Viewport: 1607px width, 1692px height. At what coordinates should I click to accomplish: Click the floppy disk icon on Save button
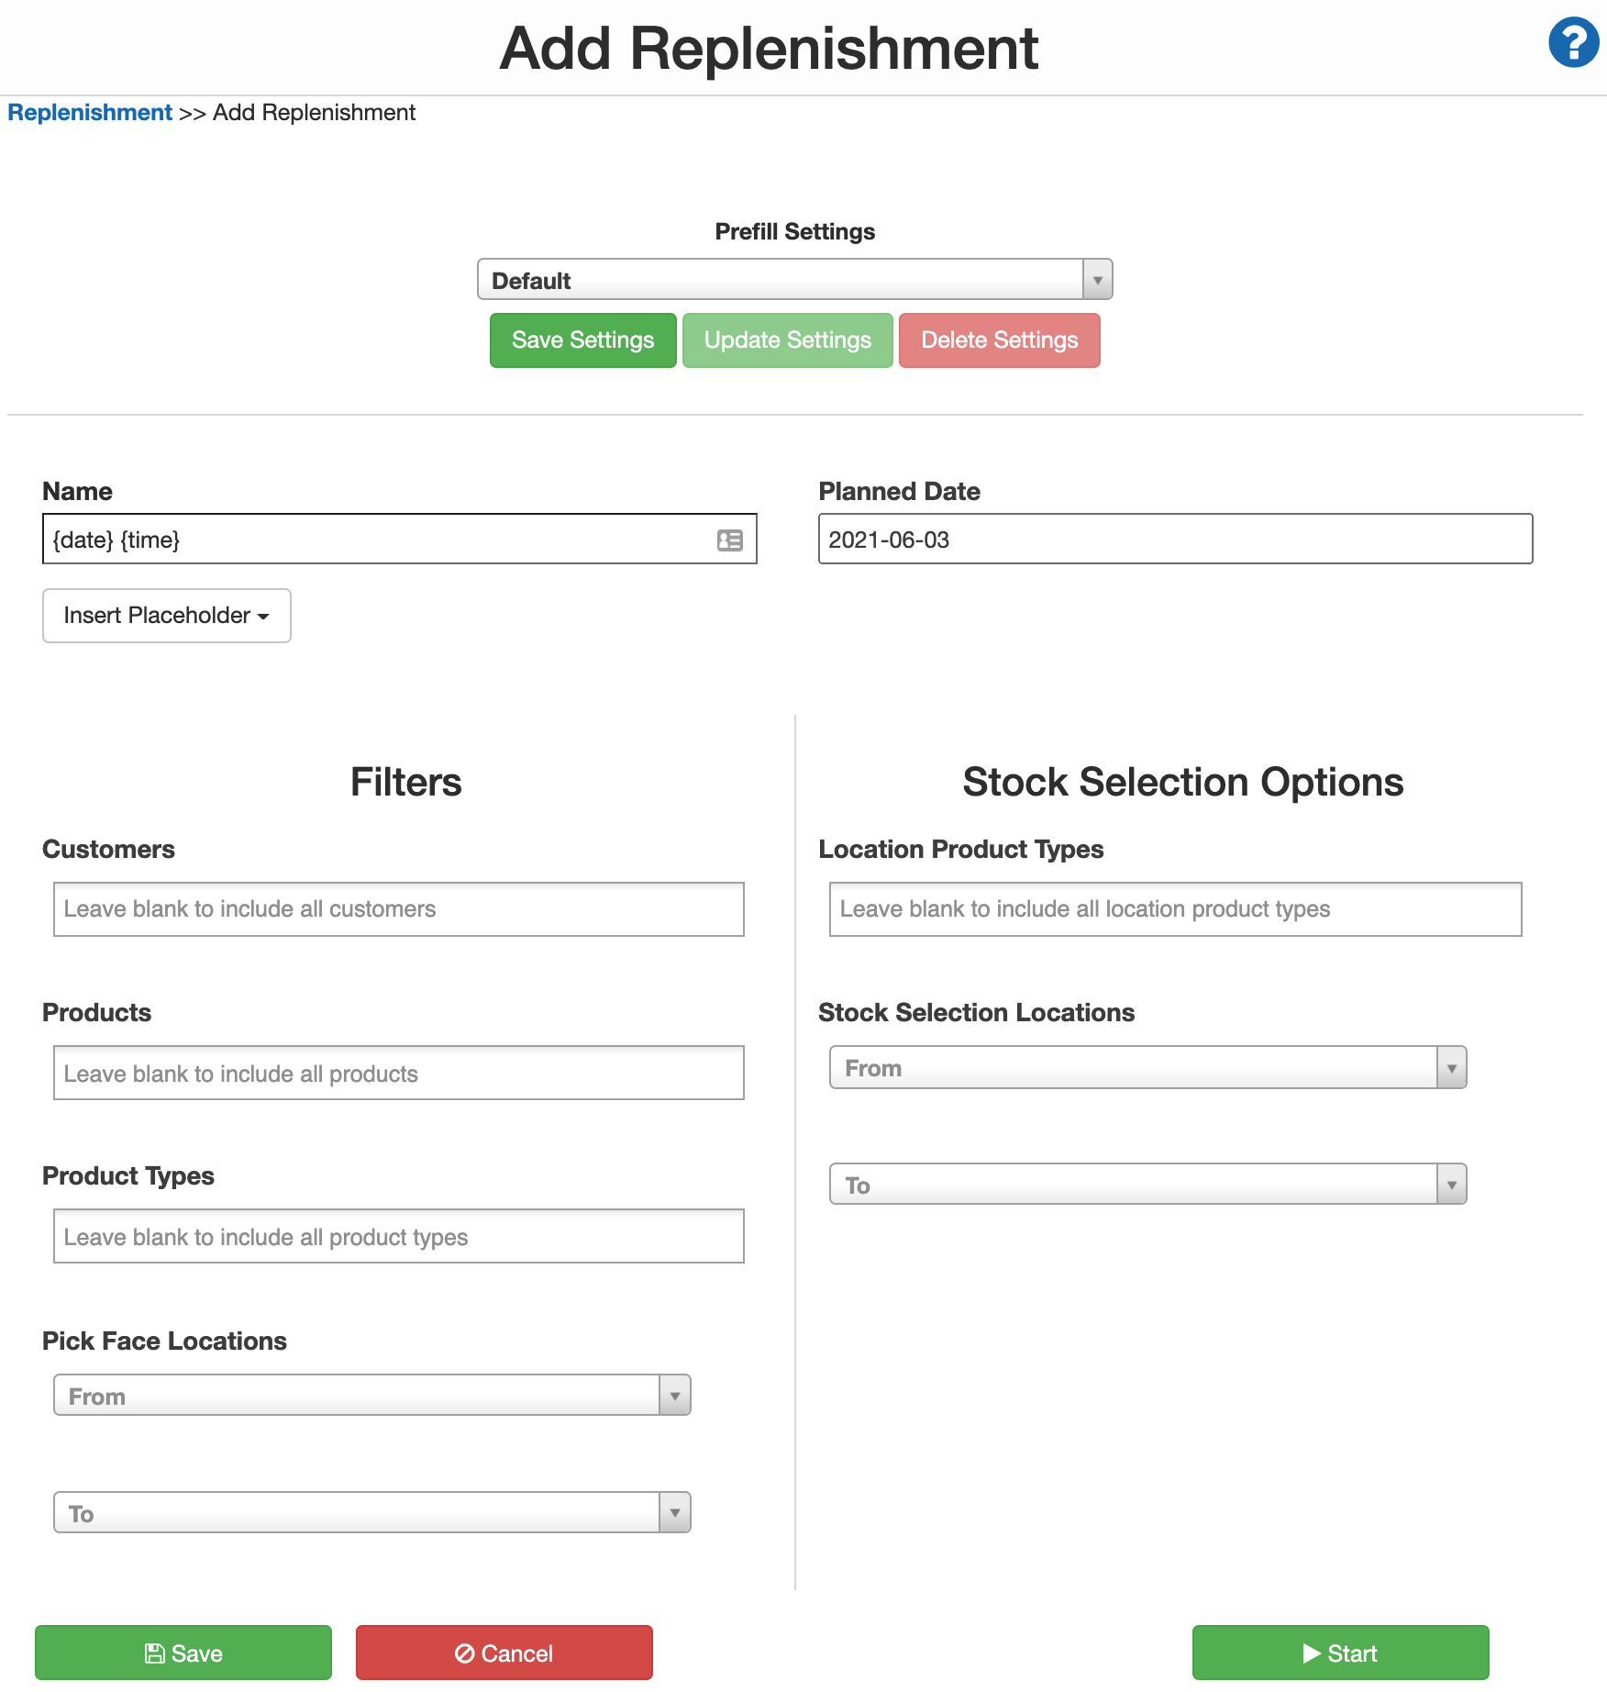point(156,1653)
